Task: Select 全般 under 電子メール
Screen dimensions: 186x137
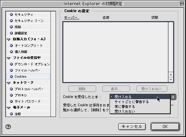Action: tap(28, 114)
